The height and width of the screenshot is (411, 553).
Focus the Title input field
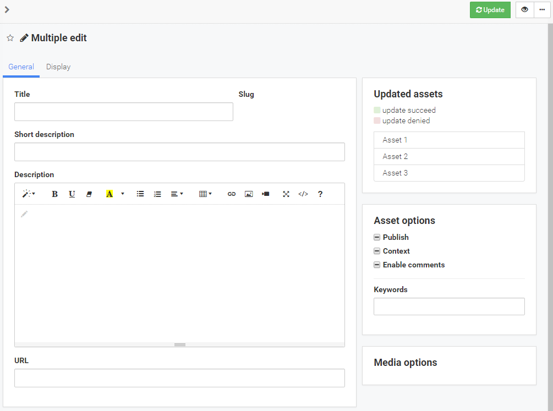[124, 112]
